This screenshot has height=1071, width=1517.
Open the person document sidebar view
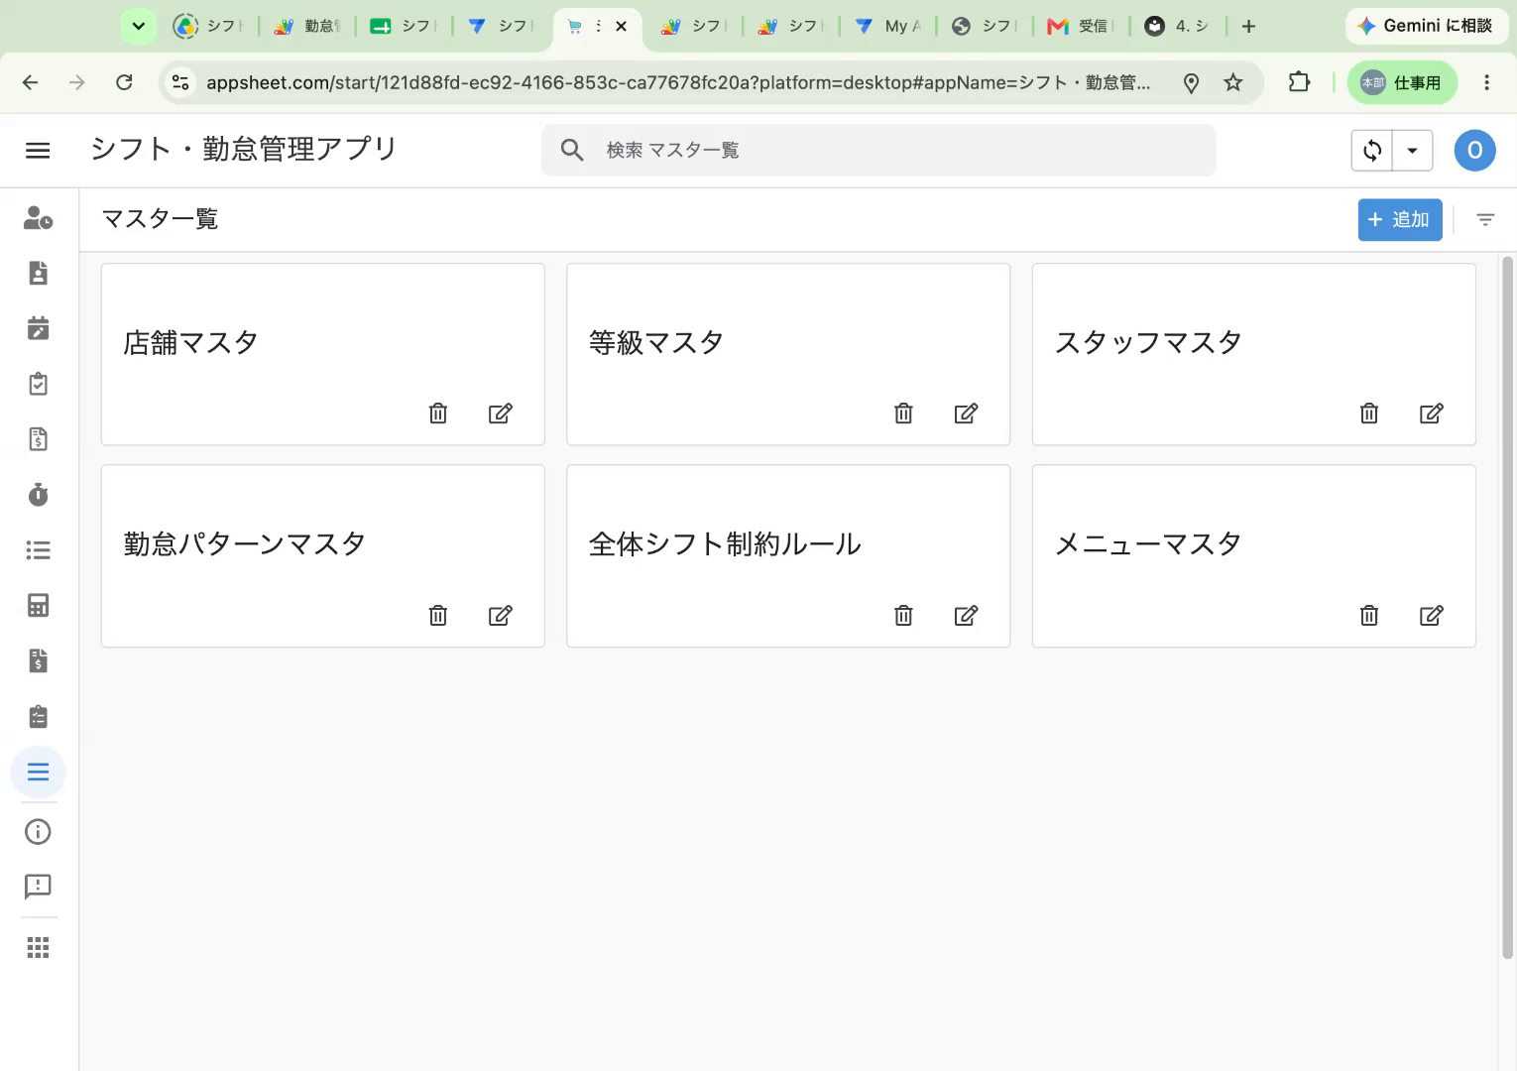(x=38, y=274)
